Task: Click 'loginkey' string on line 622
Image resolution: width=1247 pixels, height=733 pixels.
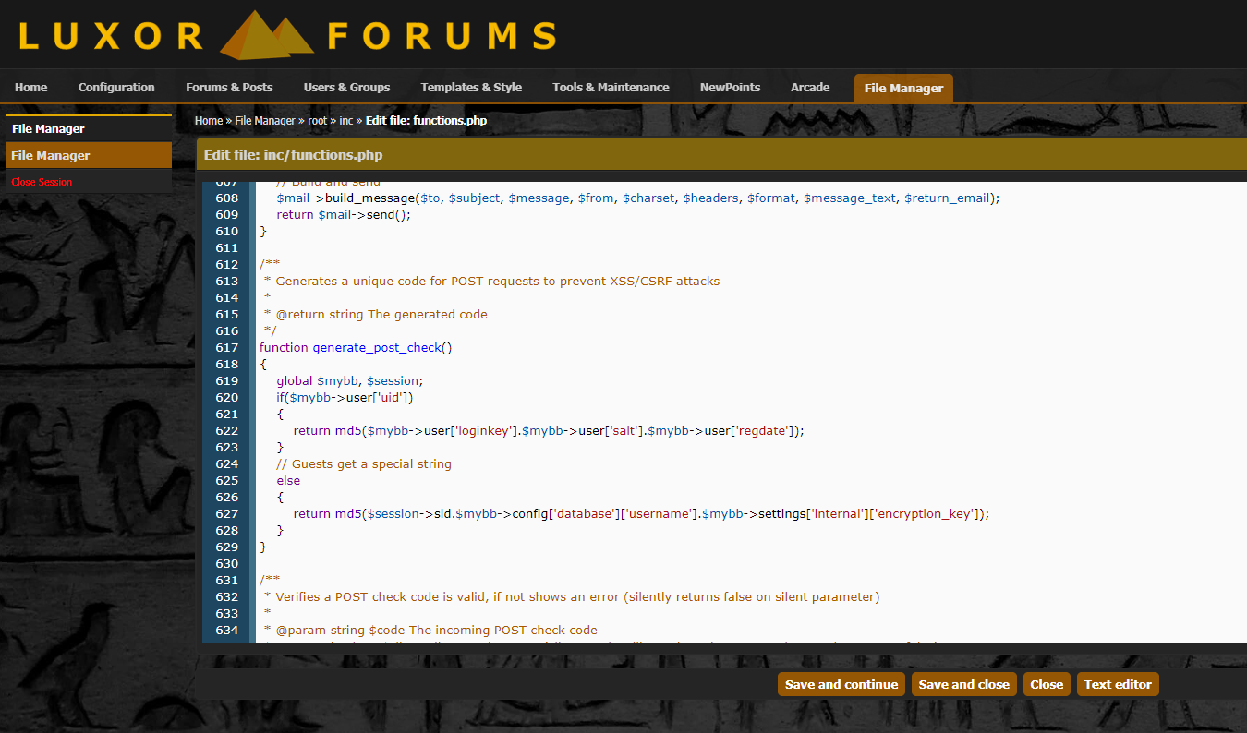Action: tap(485, 431)
